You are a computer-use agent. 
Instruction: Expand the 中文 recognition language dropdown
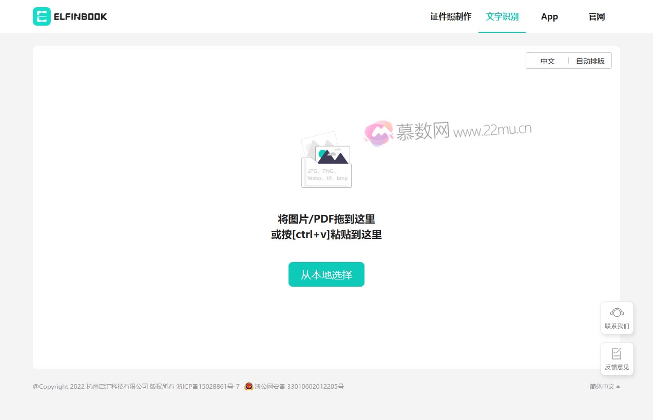point(547,61)
